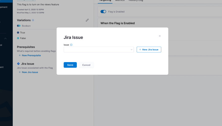222x126 pixels.
Task: Click the info icon next to Issue label
Action: pyautogui.click(x=71, y=45)
